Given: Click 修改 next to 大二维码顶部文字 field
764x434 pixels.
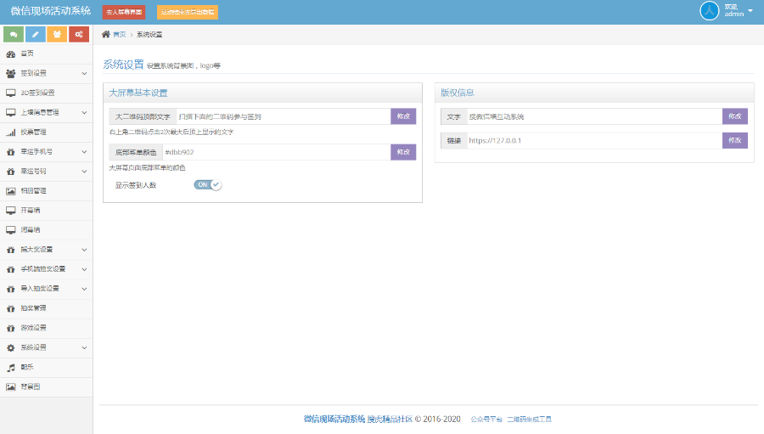Looking at the screenshot, I should click(403, 116).
